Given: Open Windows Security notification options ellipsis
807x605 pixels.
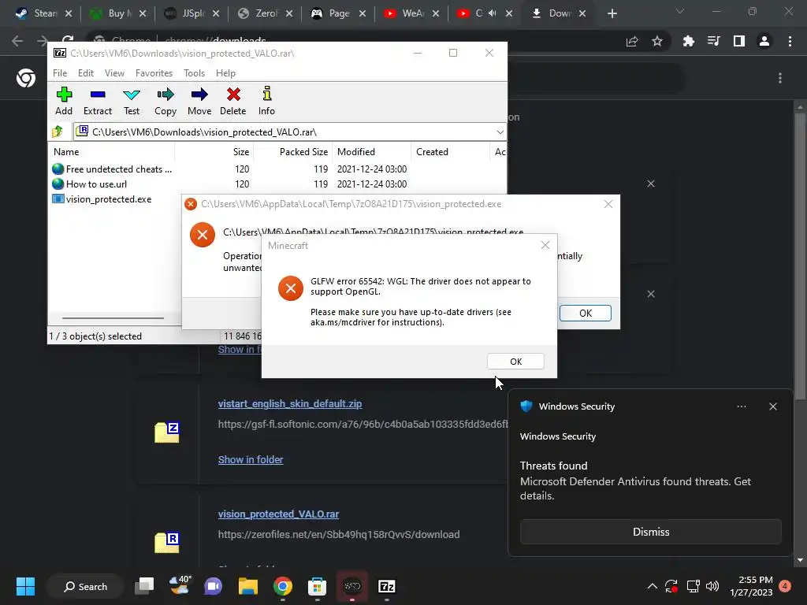Looking at the screenshot, I should click(741, 406).
